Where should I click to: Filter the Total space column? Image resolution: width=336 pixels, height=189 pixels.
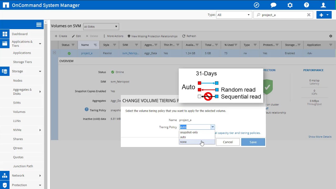click(x=217, y=45)
